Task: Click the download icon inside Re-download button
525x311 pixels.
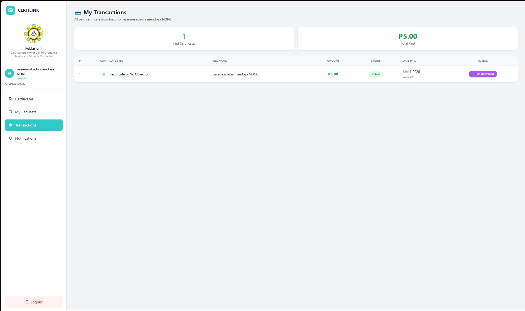Action: click(474, 74)
